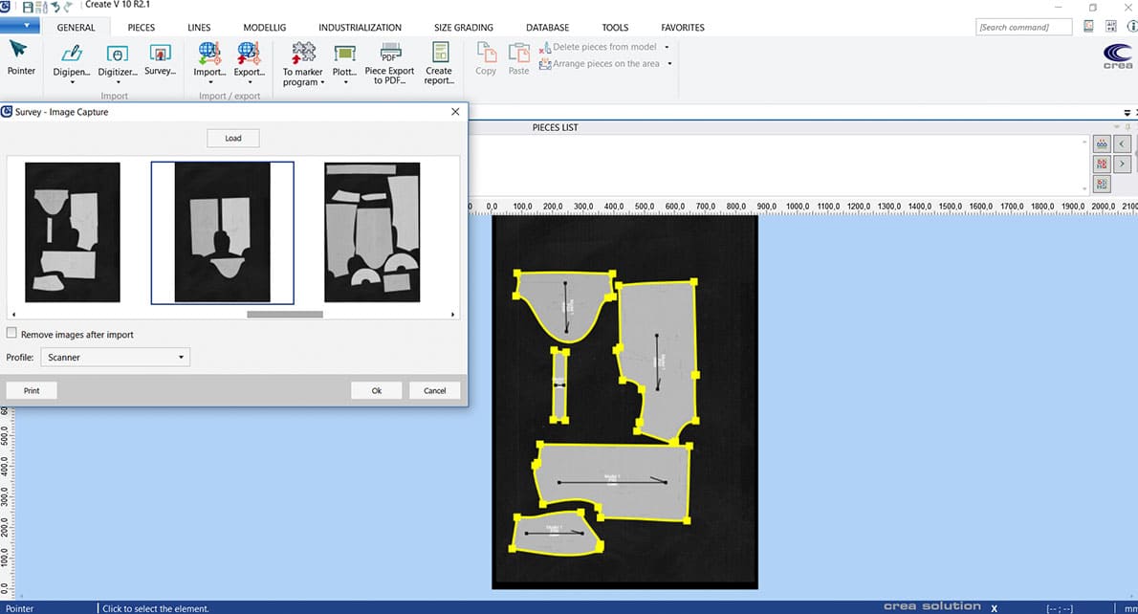Select the middle scanned image thumbnail

[x=222, y=232]
